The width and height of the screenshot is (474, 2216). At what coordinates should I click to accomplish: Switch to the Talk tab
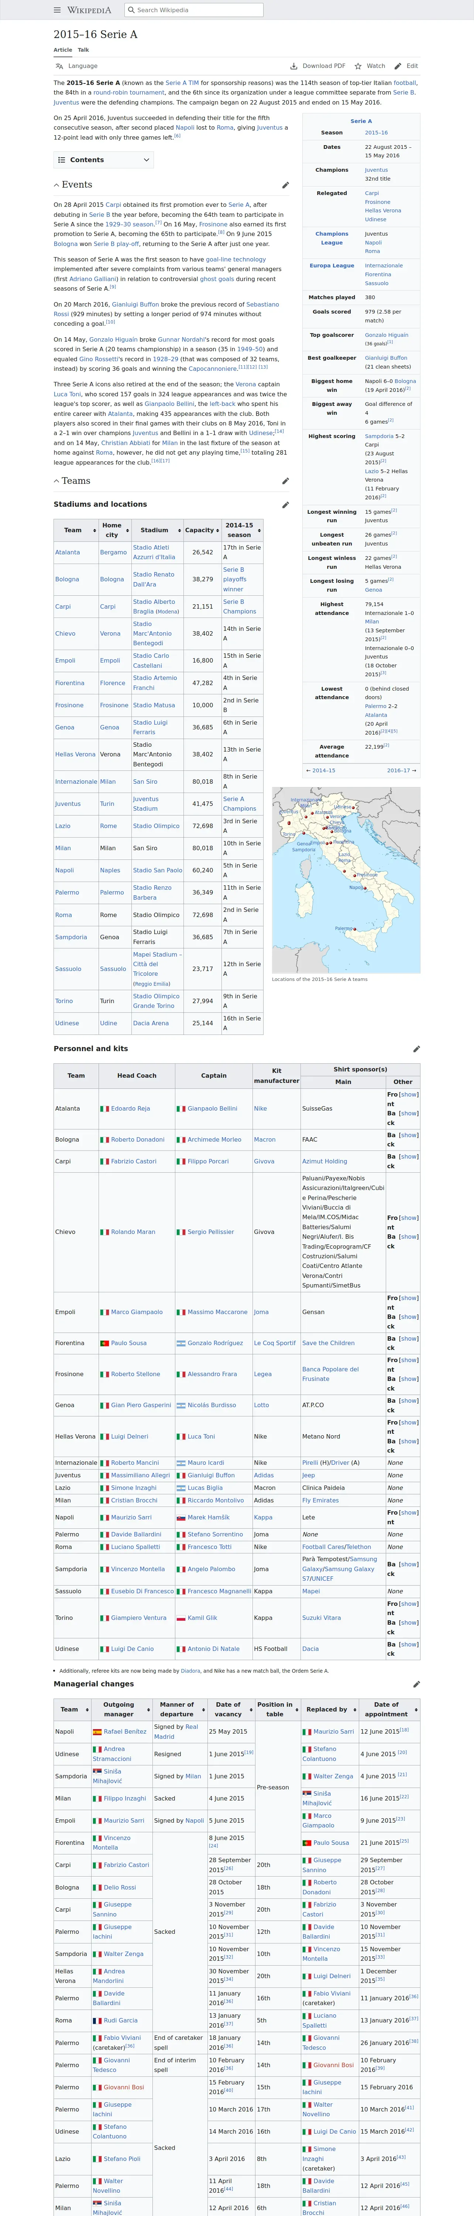pos(83,50)
